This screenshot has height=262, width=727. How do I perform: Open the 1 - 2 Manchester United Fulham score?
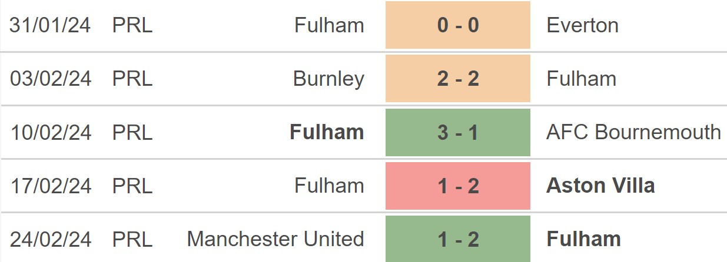[x=458, y=239]
